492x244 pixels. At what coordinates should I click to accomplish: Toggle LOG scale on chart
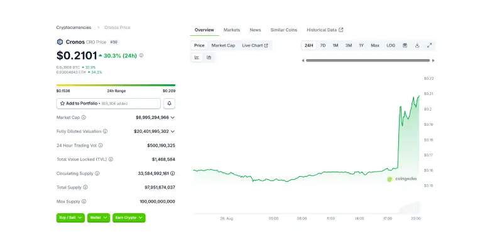point(391,45)
